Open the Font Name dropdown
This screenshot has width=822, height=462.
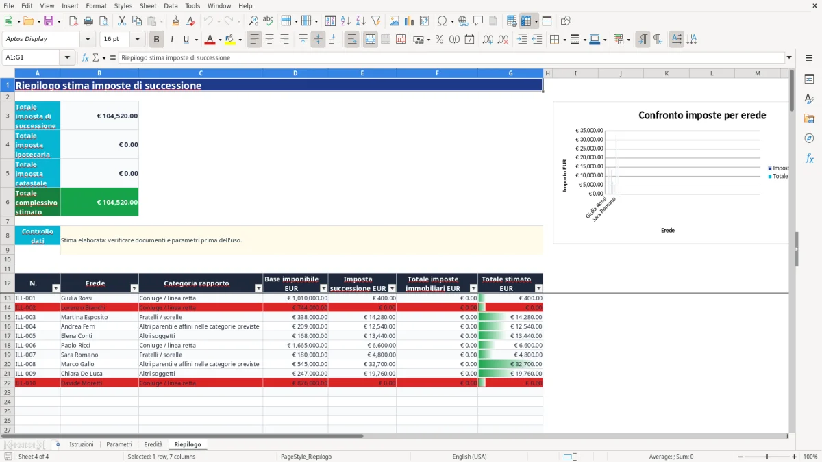pyautogui.click(x=87, y=39)
